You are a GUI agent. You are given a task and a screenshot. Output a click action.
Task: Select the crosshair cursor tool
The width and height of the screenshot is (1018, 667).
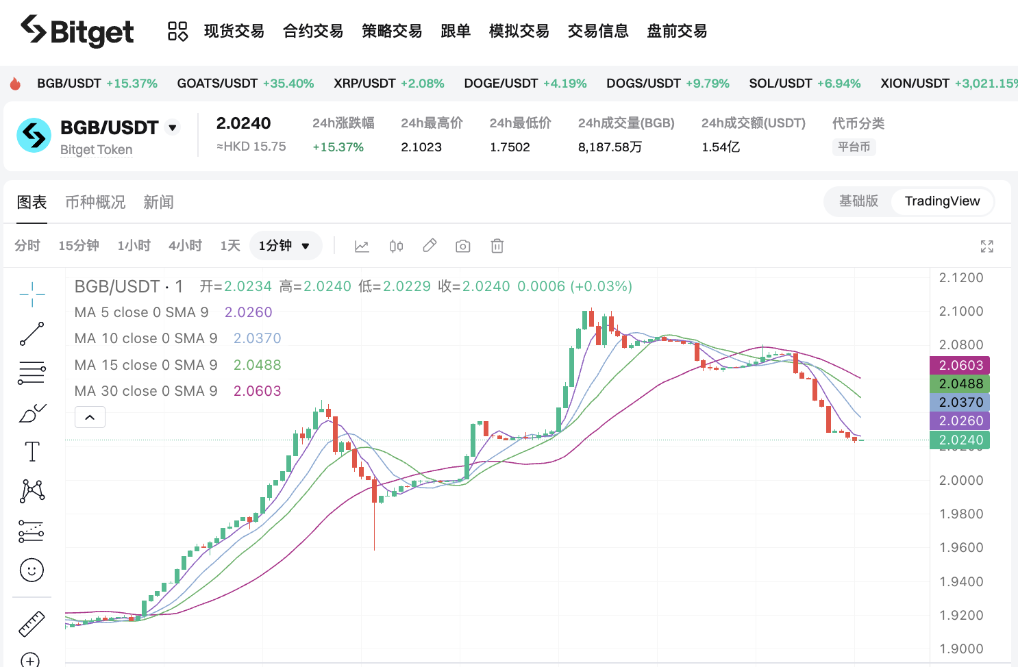coord(32,294)
